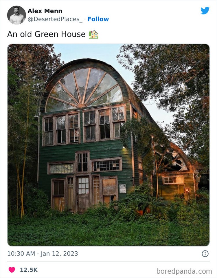217x278 pixels.
Task: Click the front door of the green house
Action: point(83,194)
